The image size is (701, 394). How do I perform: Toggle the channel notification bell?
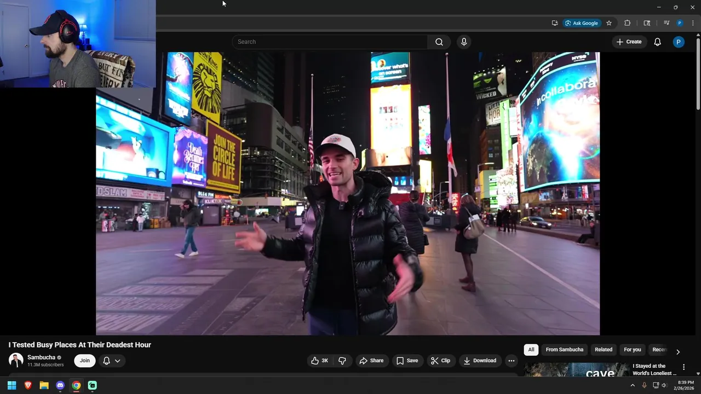(x=107, y=361)
